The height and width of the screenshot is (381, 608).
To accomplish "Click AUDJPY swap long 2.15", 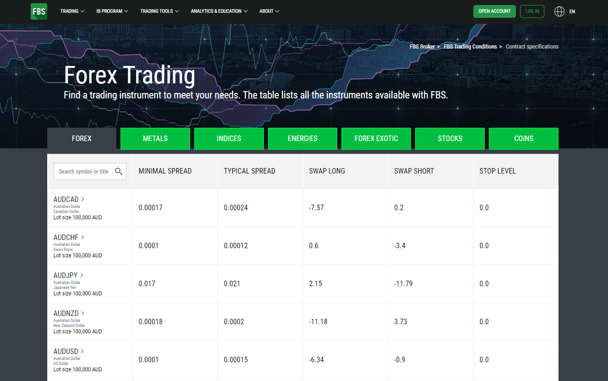I will point(316,284).
